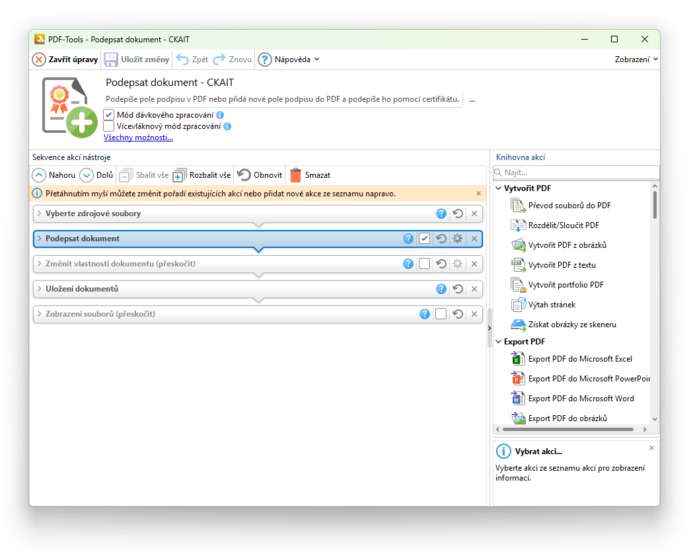Expand all actions with Rozbalit vše
The height and width of the screenshot is (552, 689).
pyautogui.click(x=201, y=175)
